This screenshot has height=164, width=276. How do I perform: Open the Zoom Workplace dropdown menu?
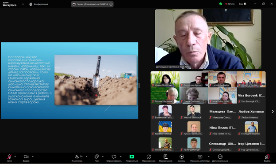click(x=23, y=4)
